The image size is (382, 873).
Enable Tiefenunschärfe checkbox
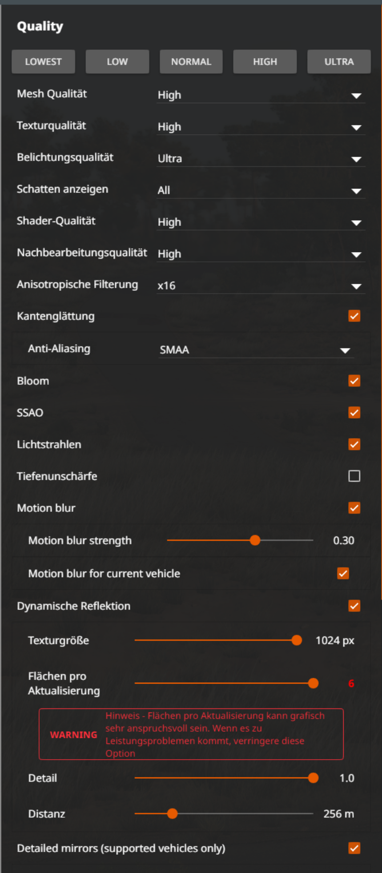[354, 476]
